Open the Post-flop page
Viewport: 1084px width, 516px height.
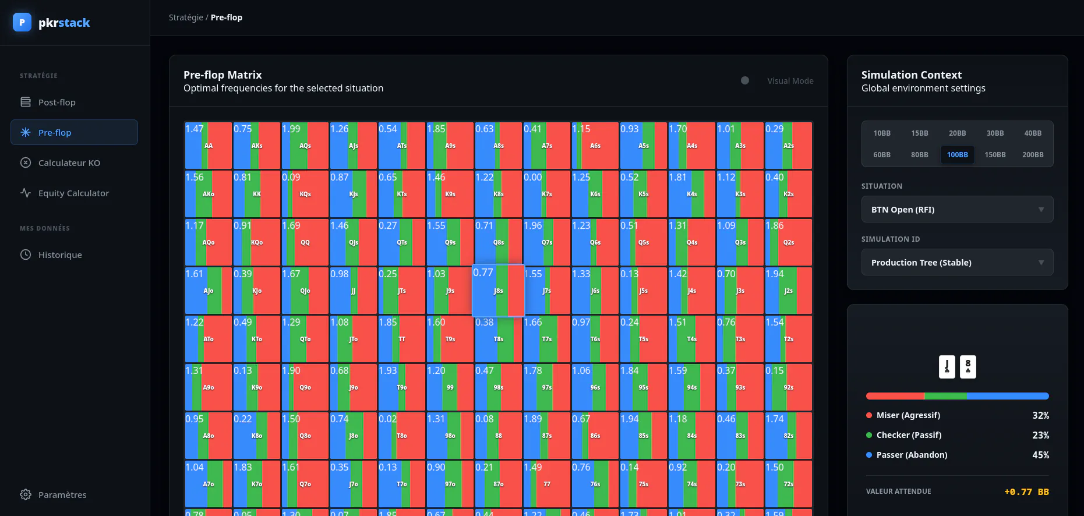point(74,102)
